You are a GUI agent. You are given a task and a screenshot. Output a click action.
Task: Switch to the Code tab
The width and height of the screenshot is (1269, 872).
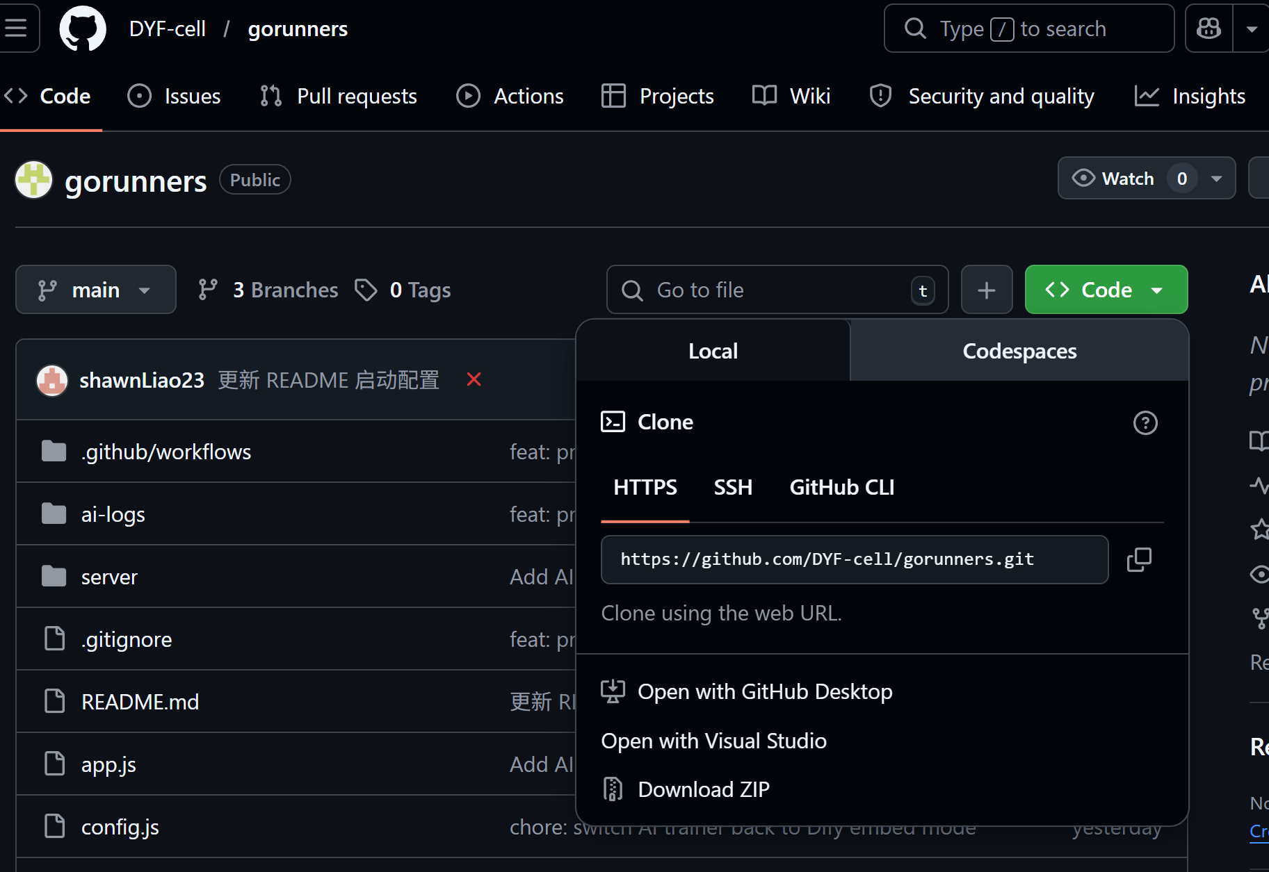[x=48, y=96]
